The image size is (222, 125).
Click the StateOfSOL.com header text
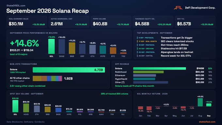pos(16,6)
